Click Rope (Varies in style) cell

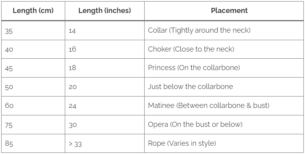click(x=224, y=143)
